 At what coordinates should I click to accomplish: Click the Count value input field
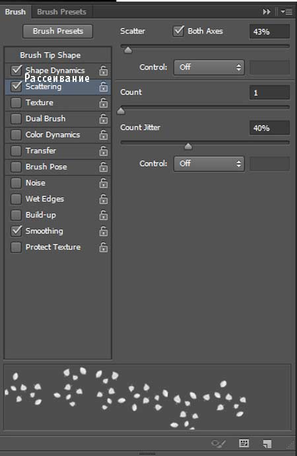coord(269,93)
